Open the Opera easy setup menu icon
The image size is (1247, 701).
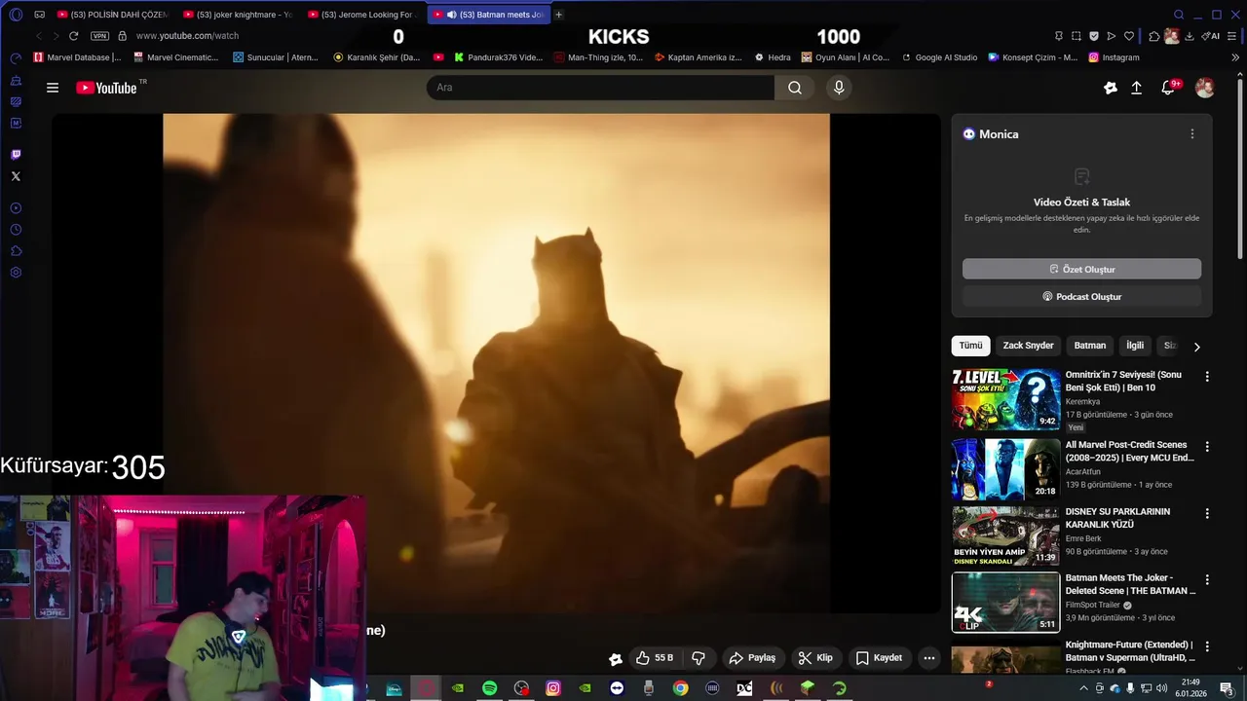pos(1233,36)
